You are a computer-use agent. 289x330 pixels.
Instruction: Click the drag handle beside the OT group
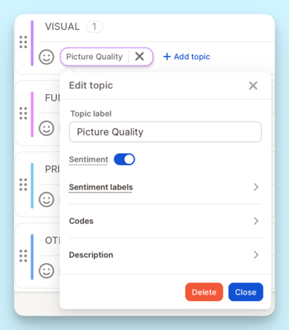point(23,256)
